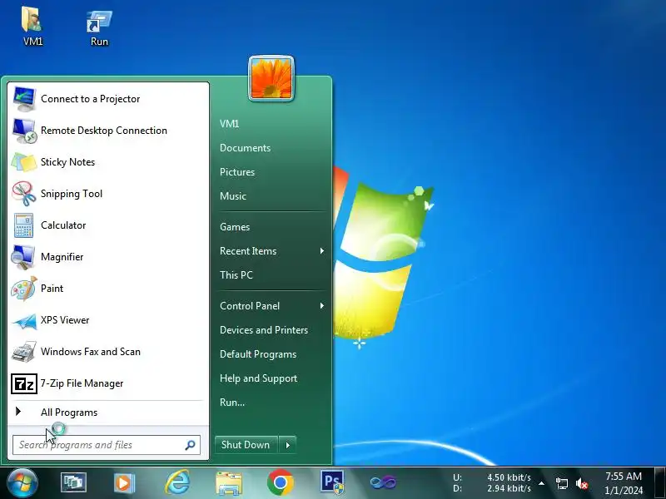Click the muted volume tray icon

pos(581,483)
